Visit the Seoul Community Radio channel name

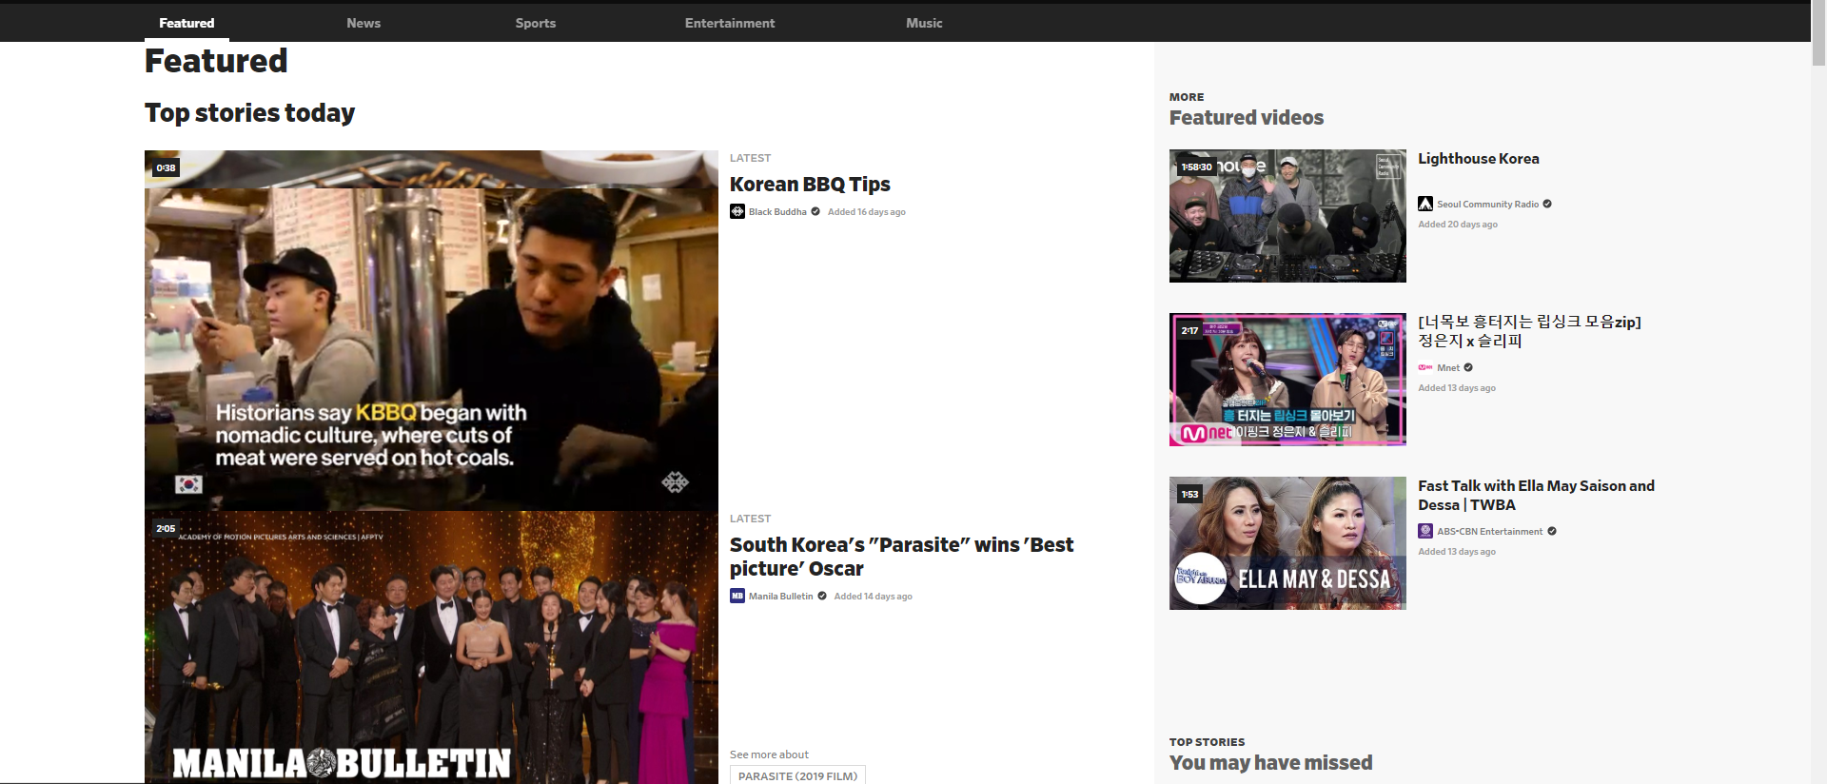click(x=1487, y=205)
